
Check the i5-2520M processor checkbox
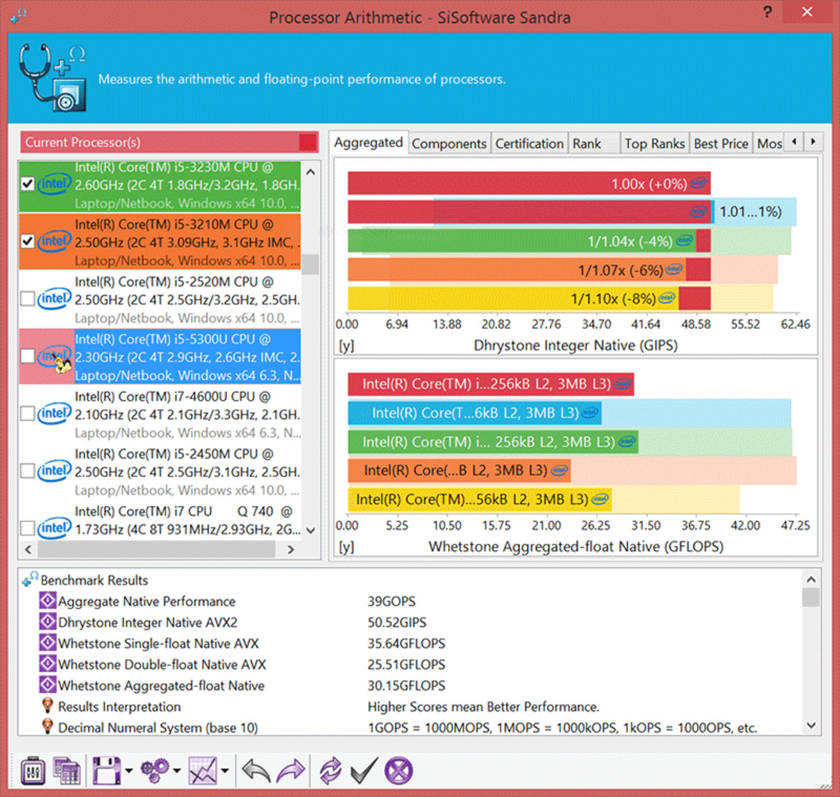27,299
